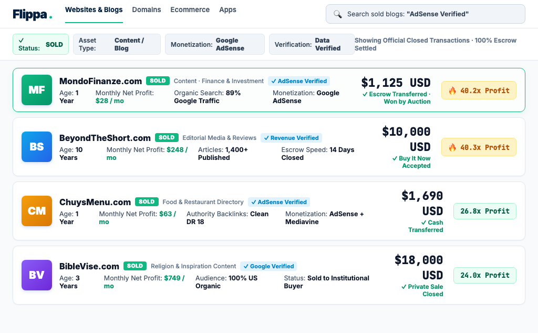538x333 pixels.
Task: Click '$28 / mo' net profit value
Action: 110,101
